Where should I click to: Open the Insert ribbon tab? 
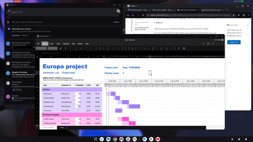coord(52,44)
